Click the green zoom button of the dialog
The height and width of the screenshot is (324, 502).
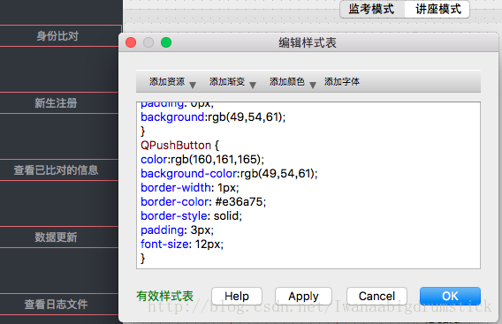click(x=166, y=42)
